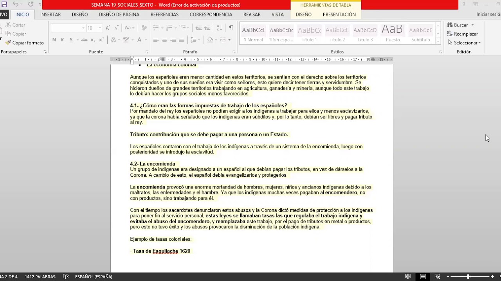Align text to the right
The height and width of the screenshot is (281, 501).
[173, 40]
